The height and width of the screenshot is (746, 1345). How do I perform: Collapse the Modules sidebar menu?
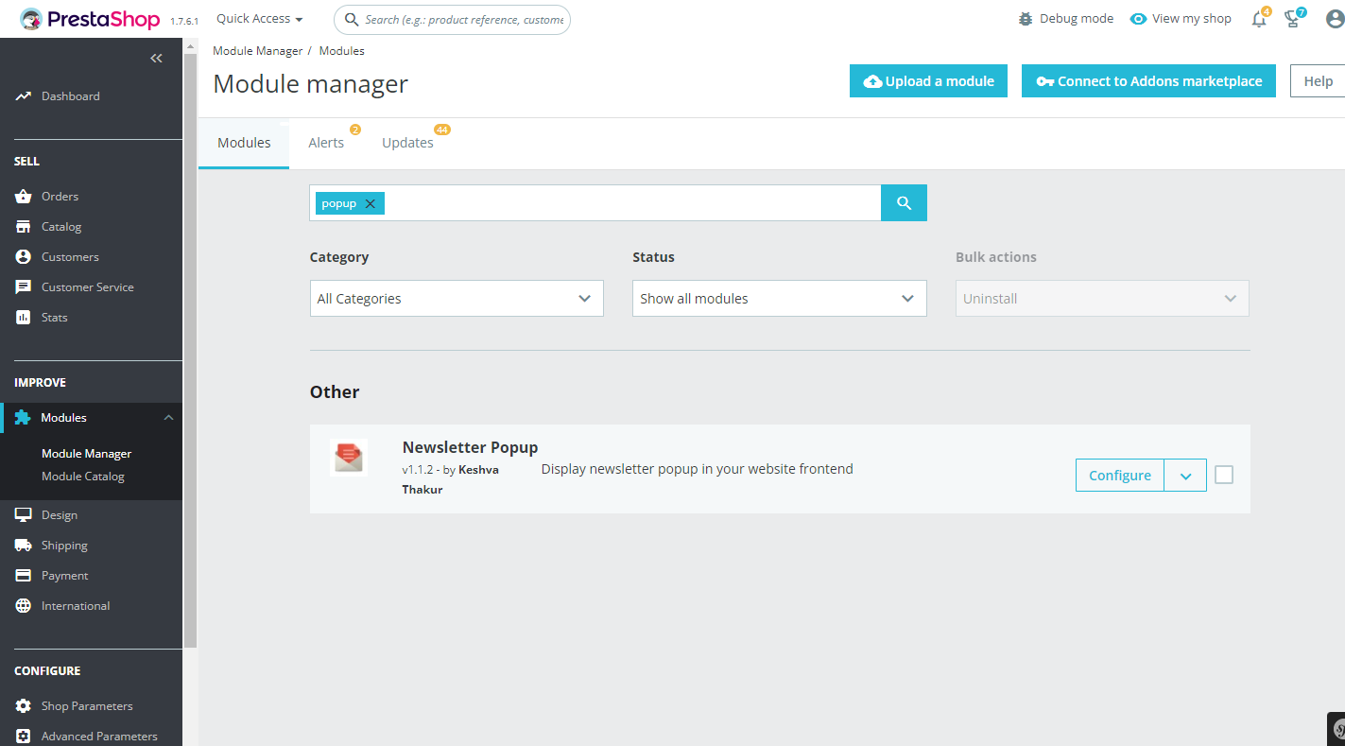coord(168,418)
